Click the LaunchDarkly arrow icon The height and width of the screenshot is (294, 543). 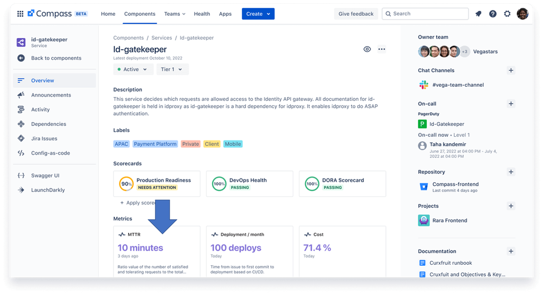coord(21,190)
